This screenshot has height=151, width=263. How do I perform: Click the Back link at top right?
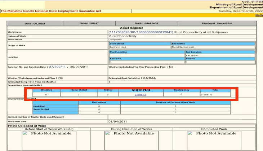[259, 15]
